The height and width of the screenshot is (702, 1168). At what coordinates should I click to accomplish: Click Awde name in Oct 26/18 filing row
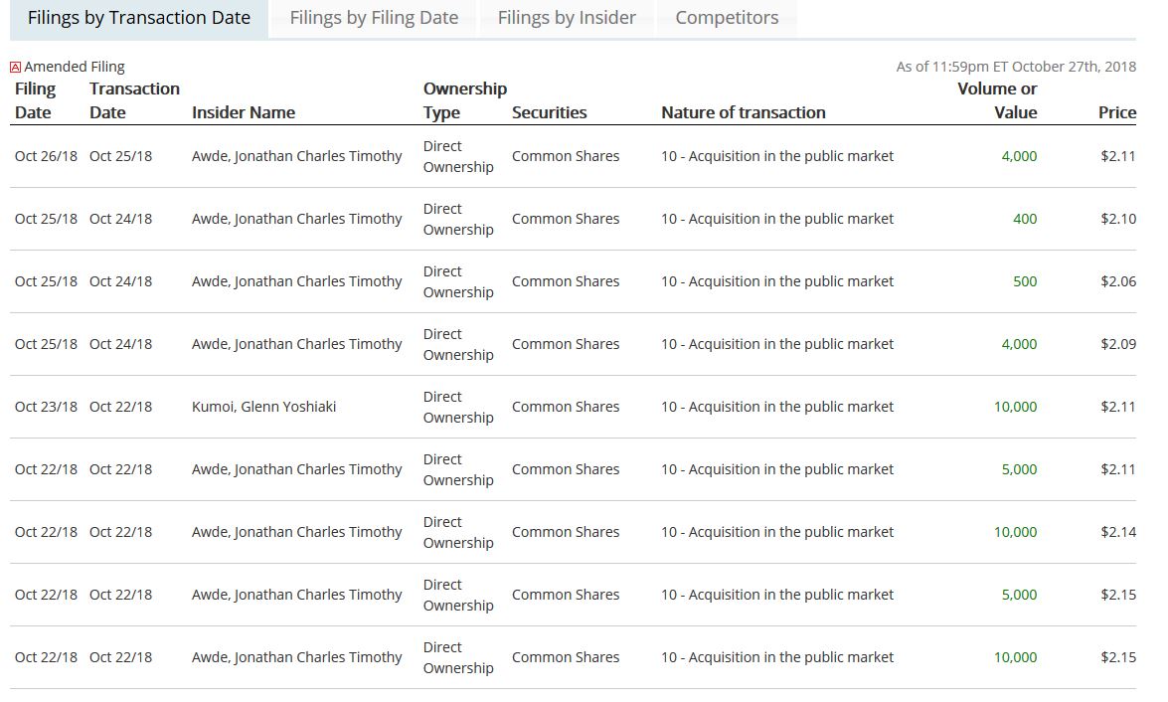(296, 156)
